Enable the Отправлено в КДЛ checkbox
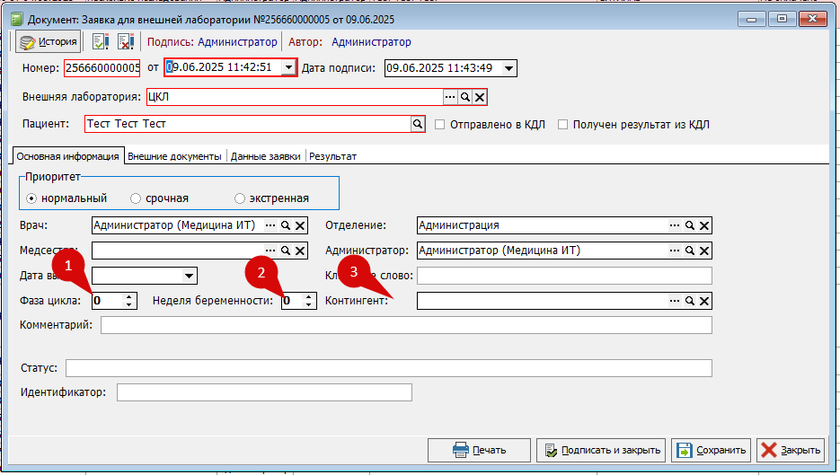 click(440, 125)
